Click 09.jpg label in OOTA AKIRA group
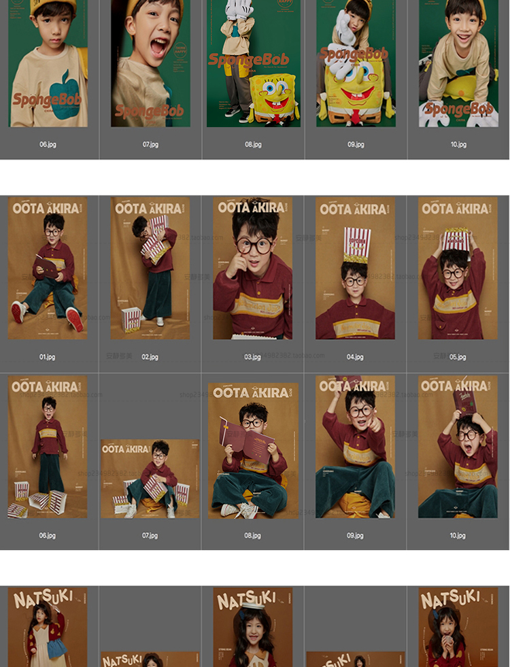The image size is (510, 667). tap(355, 536)
